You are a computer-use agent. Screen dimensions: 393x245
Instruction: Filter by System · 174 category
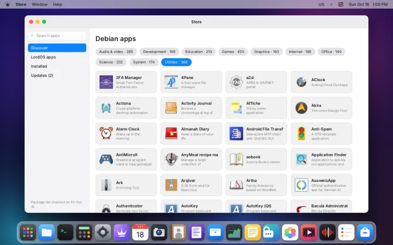(x=144, y=62)
